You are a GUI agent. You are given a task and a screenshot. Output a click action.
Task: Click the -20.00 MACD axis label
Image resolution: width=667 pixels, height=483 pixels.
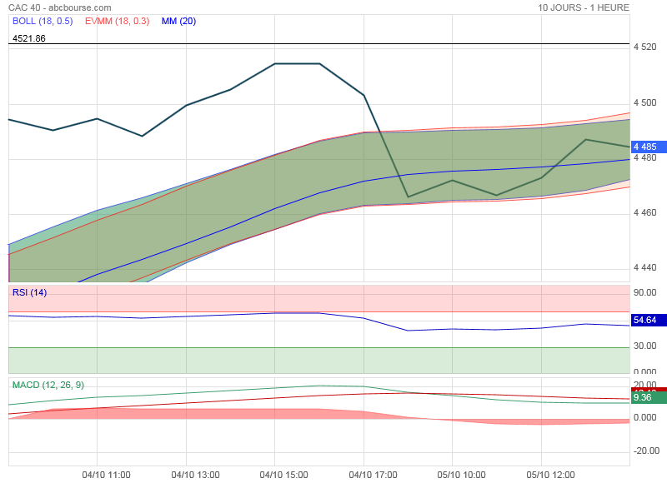click(x=645, y=451)
